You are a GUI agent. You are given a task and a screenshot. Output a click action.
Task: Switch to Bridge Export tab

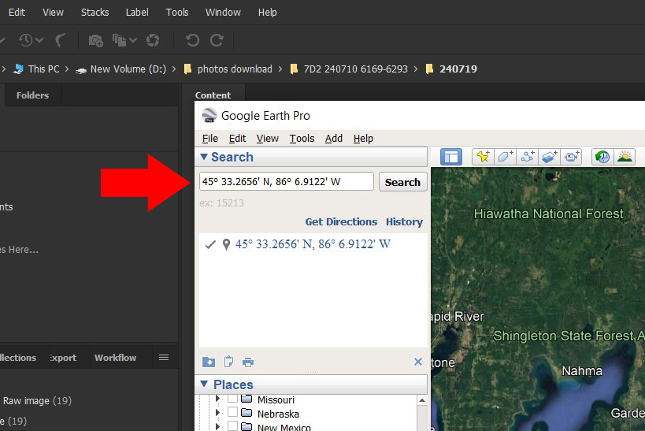click(63, 357)
